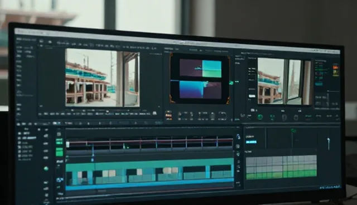Click the green round dot in the left track header

tap(46, 168)
